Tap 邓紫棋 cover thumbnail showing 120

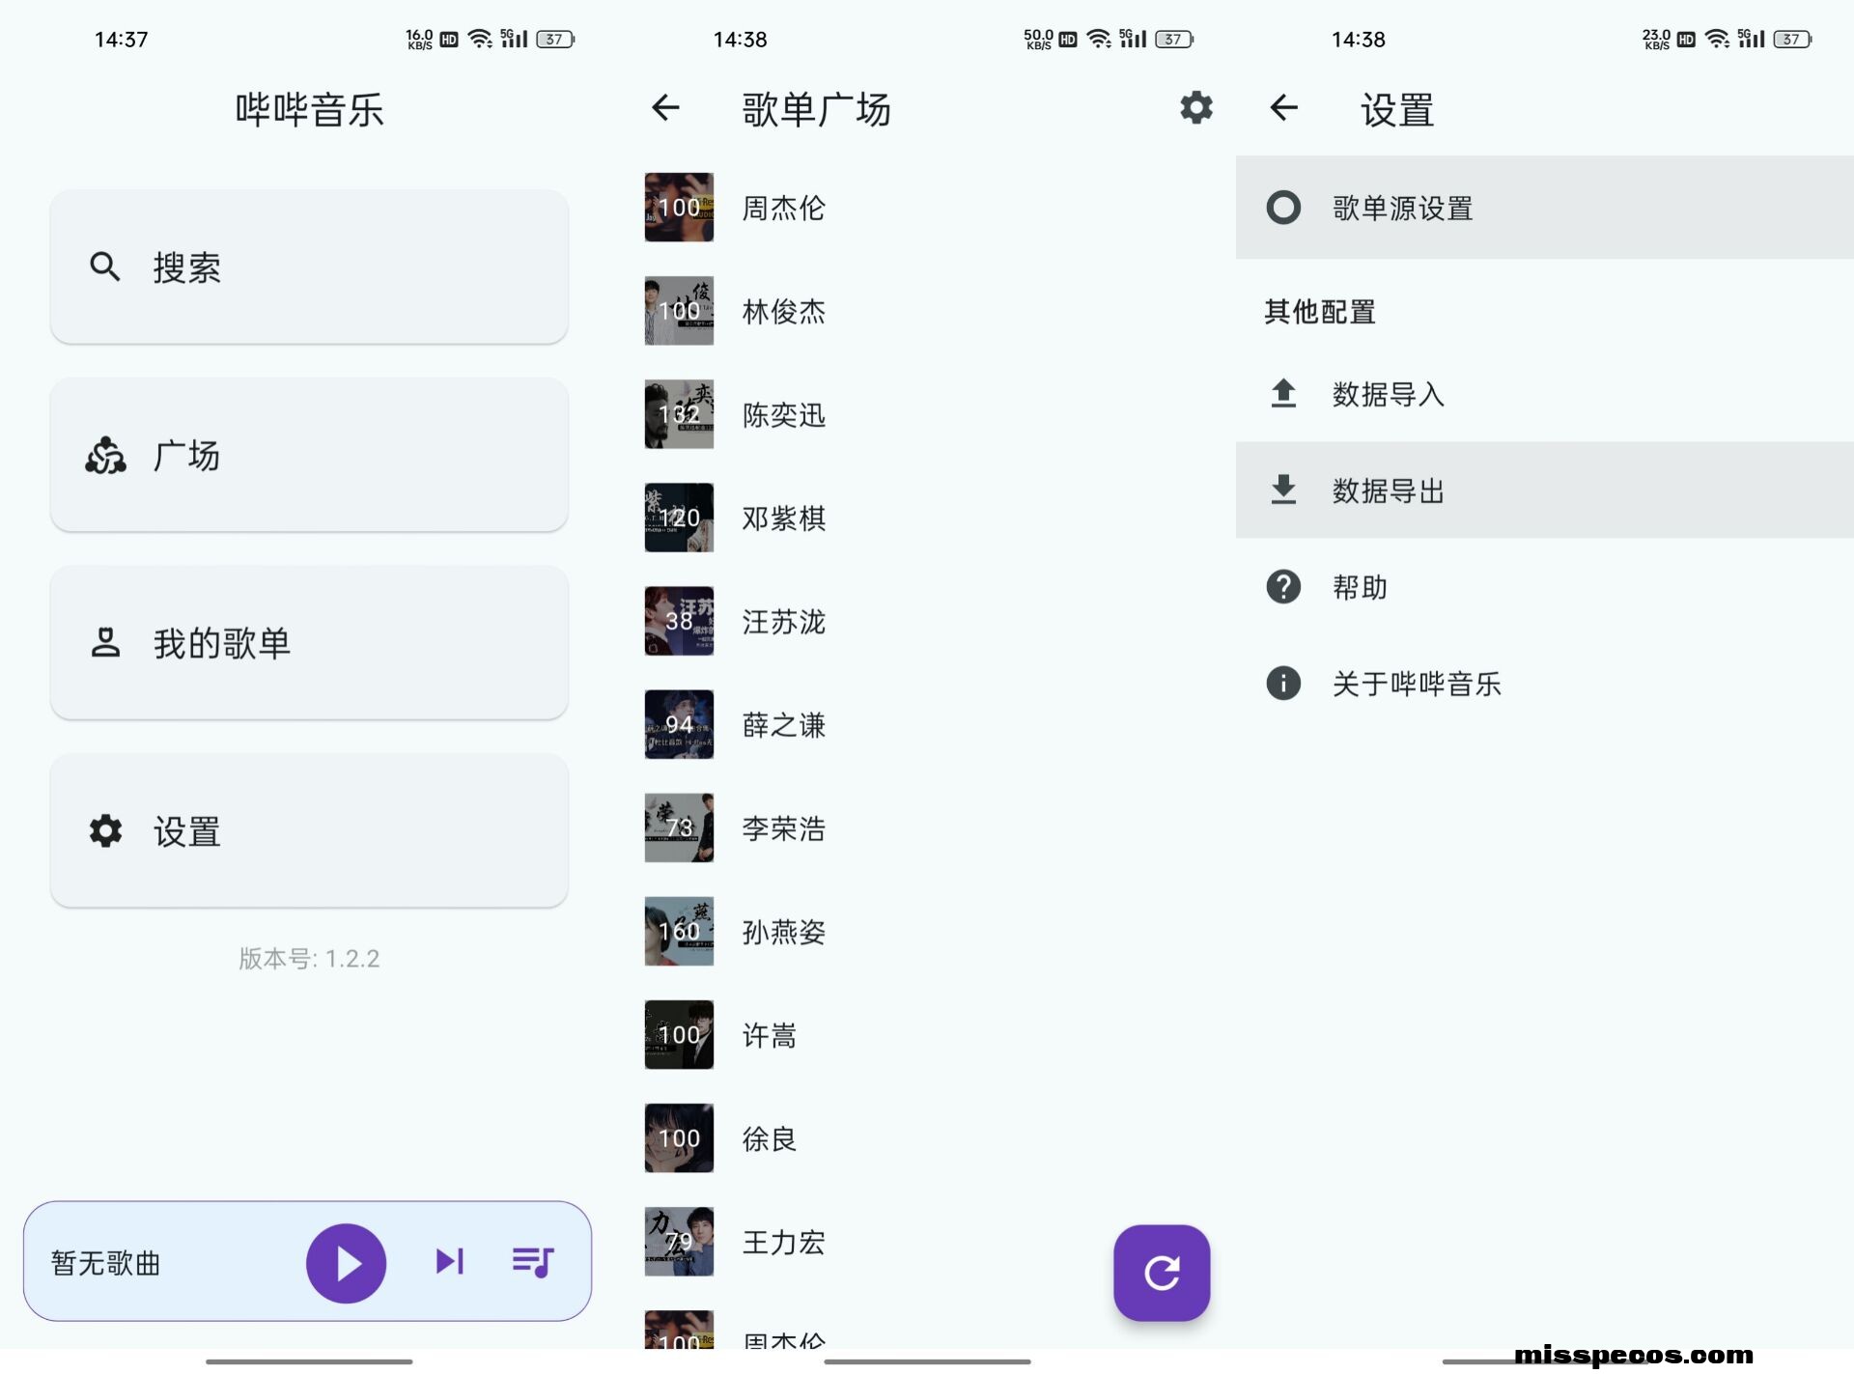click(x=679, y=518)
